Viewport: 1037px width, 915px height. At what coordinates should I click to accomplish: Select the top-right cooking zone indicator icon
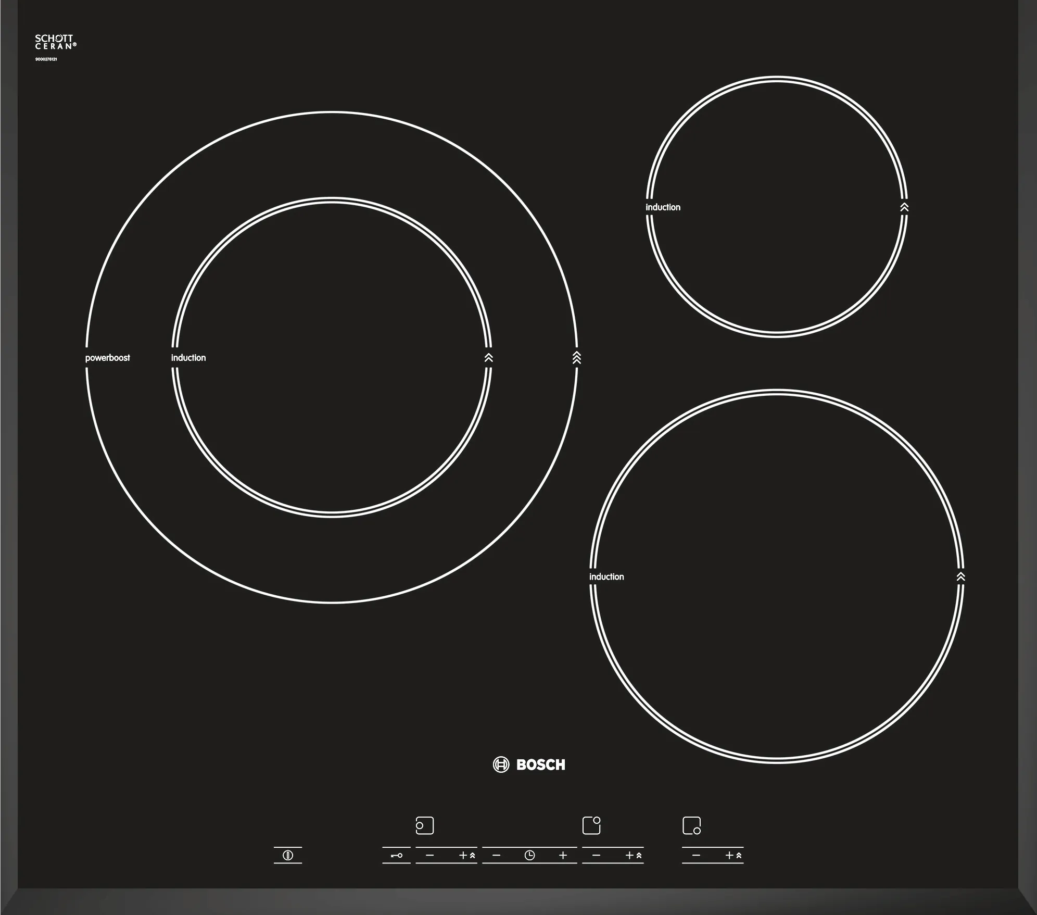[x=591, y=825]
